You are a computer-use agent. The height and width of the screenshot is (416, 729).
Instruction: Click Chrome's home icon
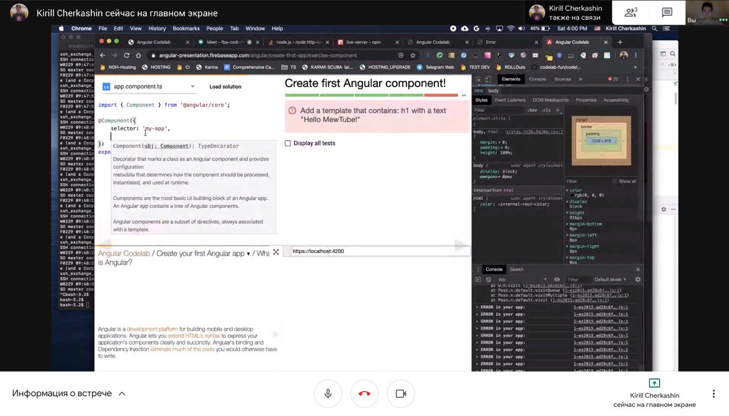coord(138,55)
